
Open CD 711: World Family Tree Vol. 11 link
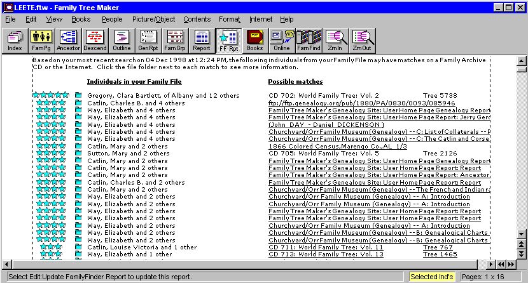coord(326,247)
